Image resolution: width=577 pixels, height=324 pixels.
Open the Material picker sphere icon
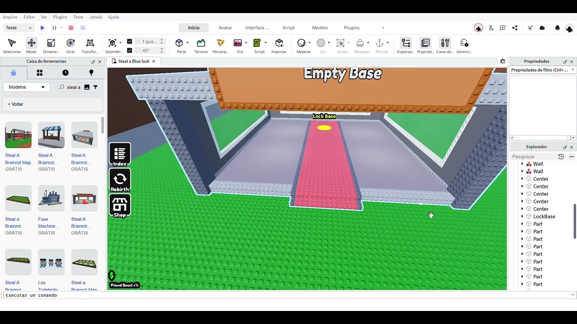click(x=302, y=43)
